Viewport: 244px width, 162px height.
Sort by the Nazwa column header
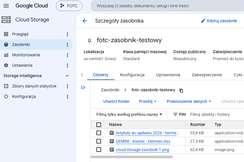(115, 124)
